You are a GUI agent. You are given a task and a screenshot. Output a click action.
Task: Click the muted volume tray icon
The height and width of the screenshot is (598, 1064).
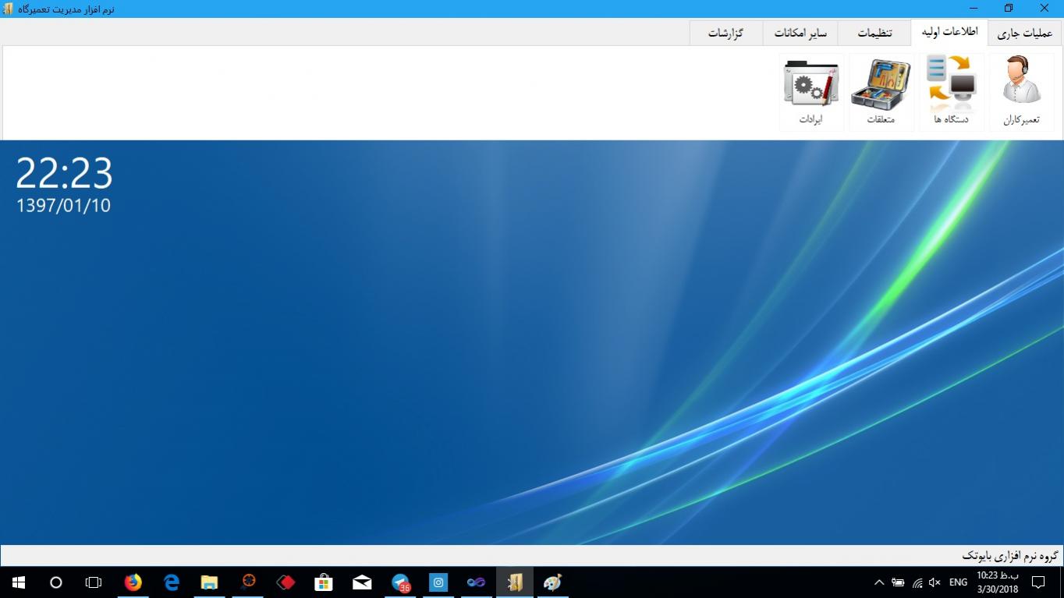(935, 582)
